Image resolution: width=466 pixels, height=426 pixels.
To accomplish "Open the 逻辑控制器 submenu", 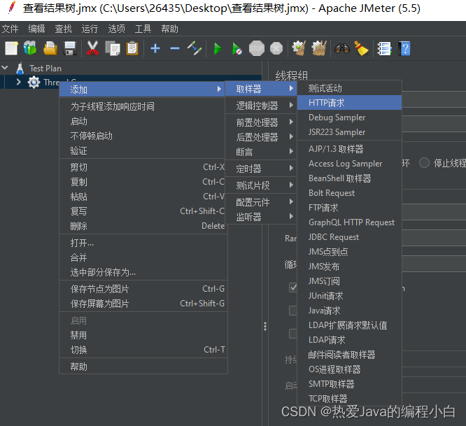I will [x=261, y=106].
